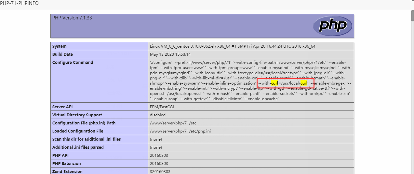Click the May 13 2020 15:53:14 value
The image size is (414, 174).
click(170, 54)
